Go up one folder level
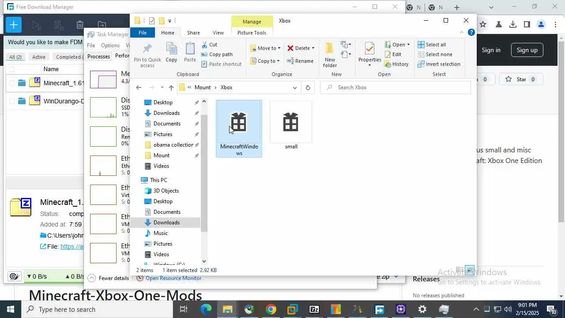 click(x=171, y=87)
